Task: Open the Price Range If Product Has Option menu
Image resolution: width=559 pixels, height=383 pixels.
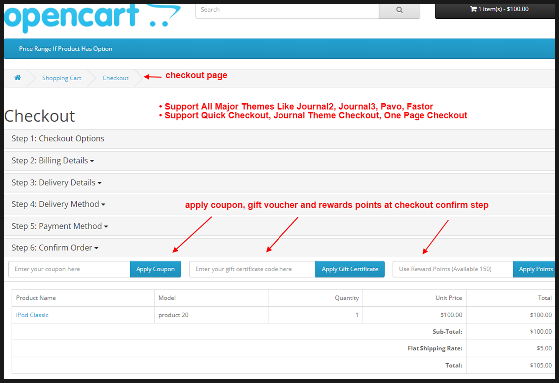Action: tap(65, 49)
